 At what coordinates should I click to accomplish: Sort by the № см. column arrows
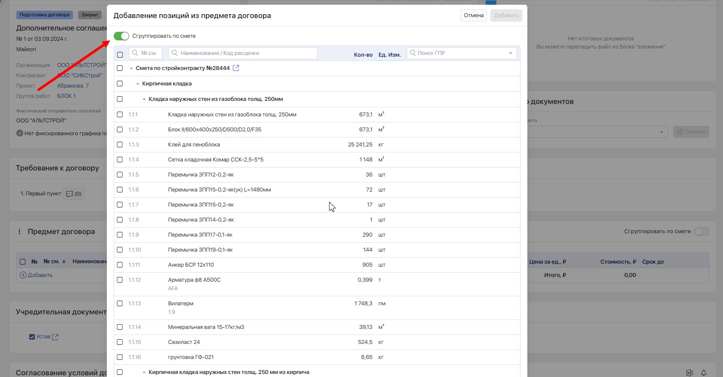(x=64, y=261)
